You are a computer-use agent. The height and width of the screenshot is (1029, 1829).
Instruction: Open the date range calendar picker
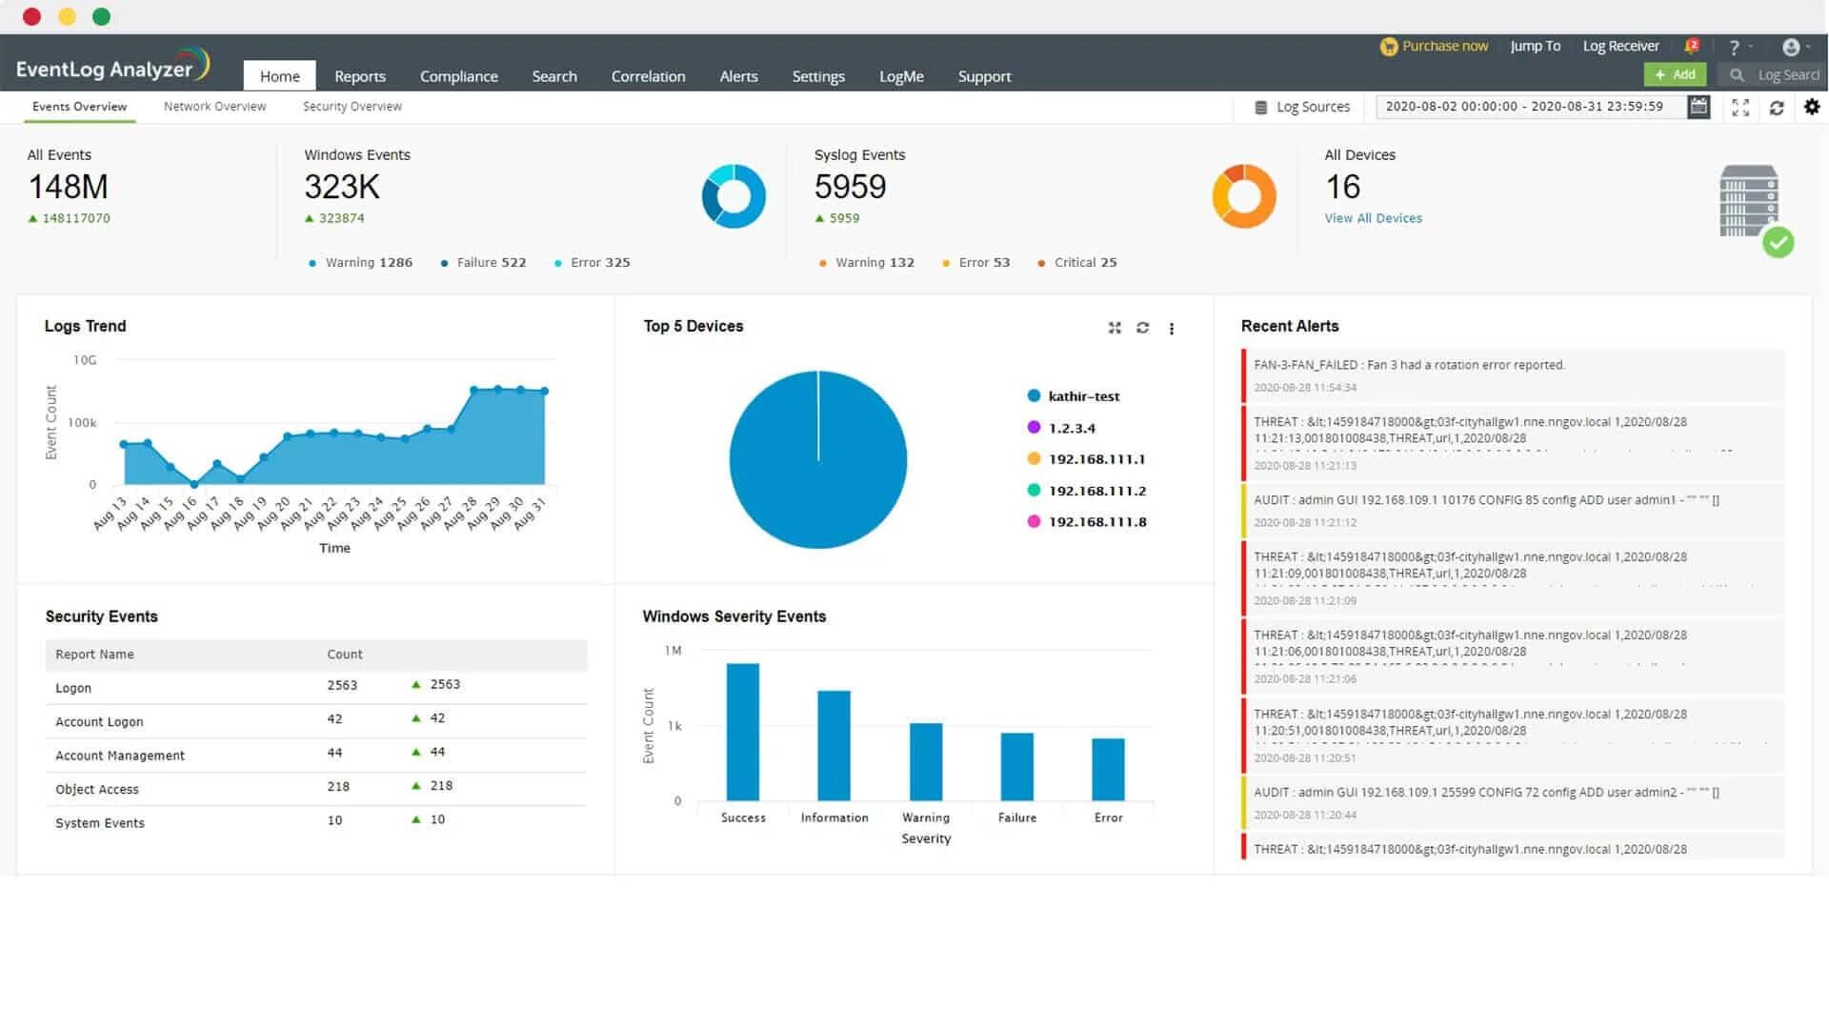point(1698,107)
